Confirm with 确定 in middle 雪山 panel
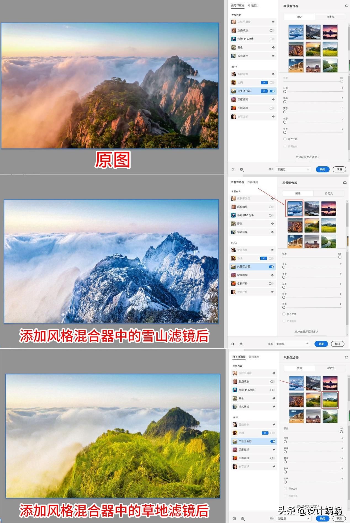Image resolution: width=350 pixels, height=523 pixels. [x=321, y=344]
